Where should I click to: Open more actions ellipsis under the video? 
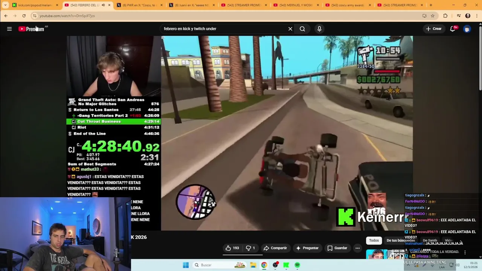click(357, 248)
